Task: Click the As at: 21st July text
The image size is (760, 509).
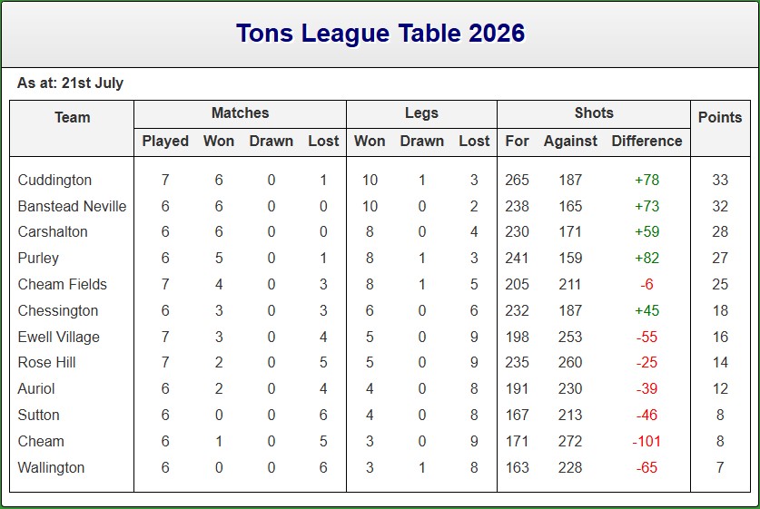Action: pos(70,83)
